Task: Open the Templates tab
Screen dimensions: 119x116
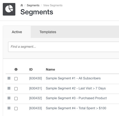Action: coord(48,32)
